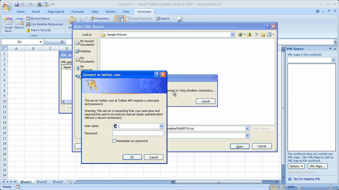Open XML Source pane options arrow
This screenshot has width=339, height=190.
click(330, 49)
